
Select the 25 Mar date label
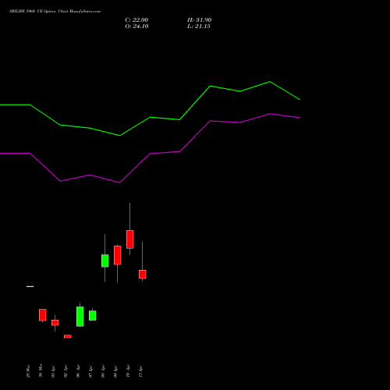[x=28, y=371]
